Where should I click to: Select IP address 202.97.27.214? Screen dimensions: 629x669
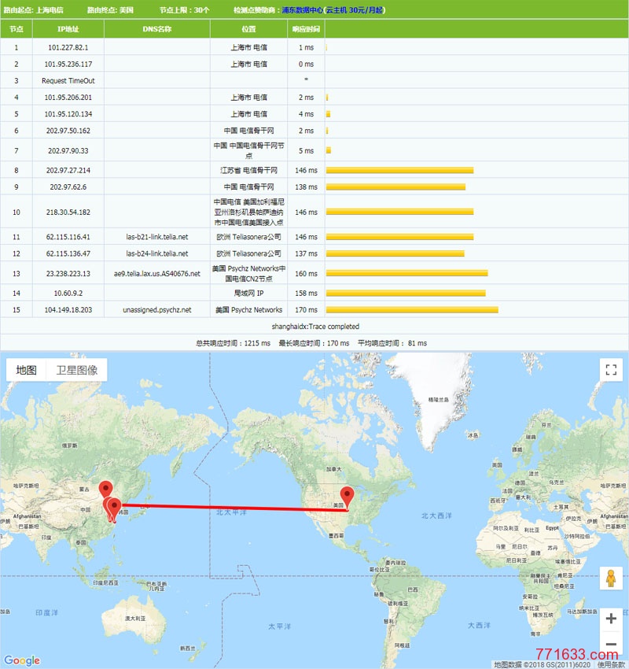click(x=68, y=170)
